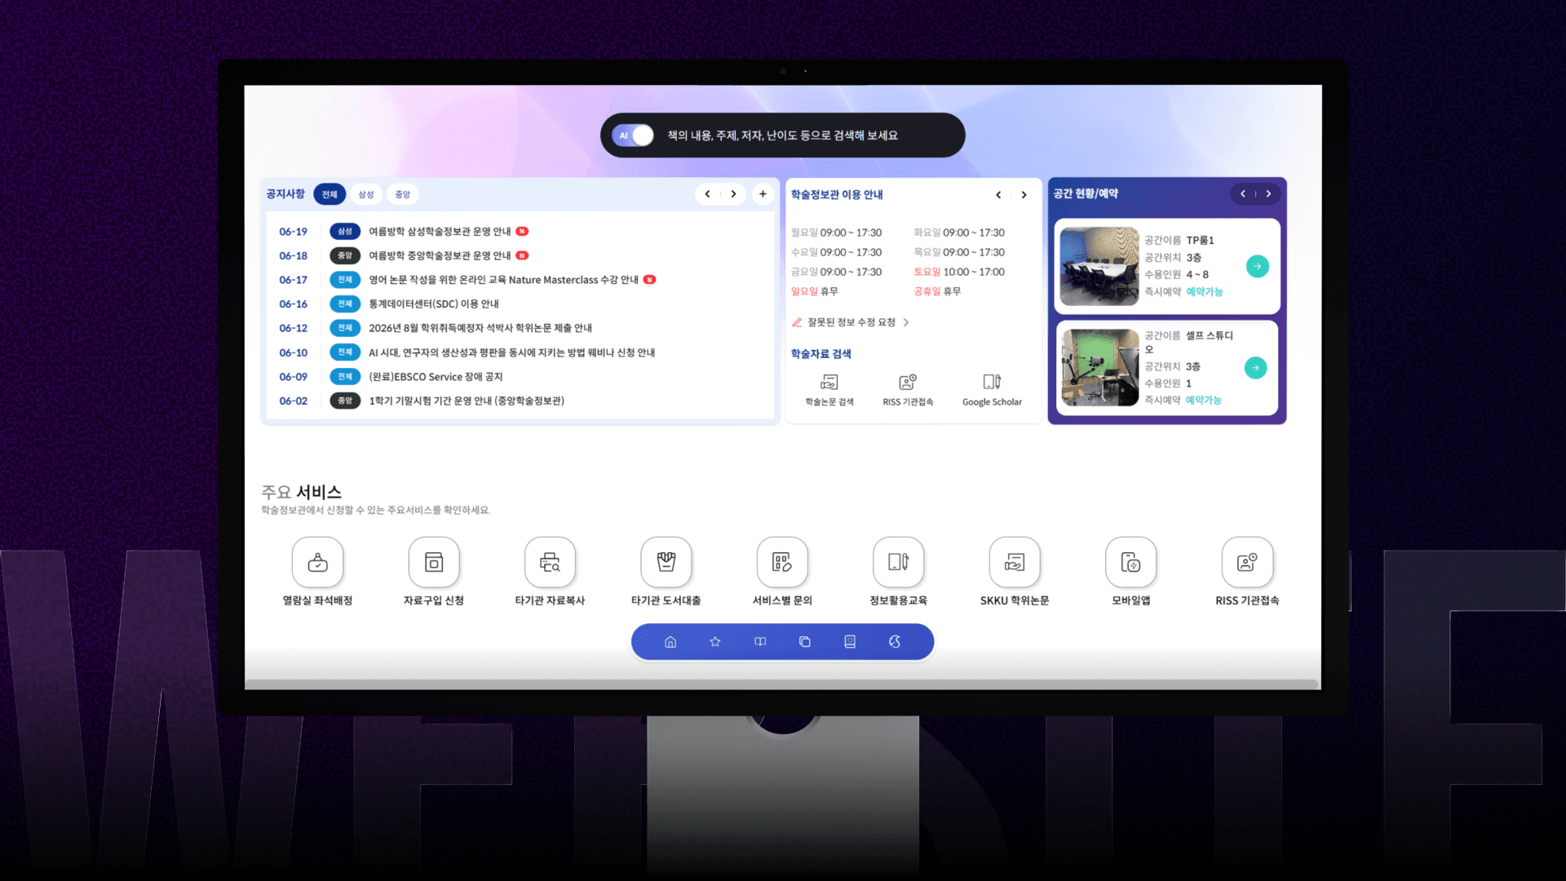Open 여름방학 삼성학술정보관 운영 안내 notice

440,232
